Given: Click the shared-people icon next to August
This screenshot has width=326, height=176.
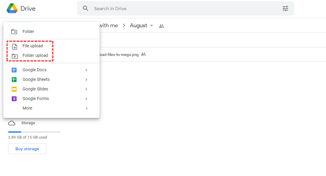Looking at the screenshot, I should (161, 26).
